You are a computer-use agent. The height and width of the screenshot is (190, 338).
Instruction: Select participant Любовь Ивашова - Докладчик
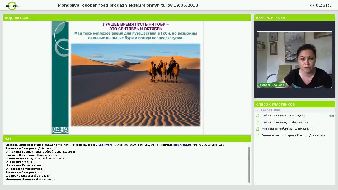point(283,116)
